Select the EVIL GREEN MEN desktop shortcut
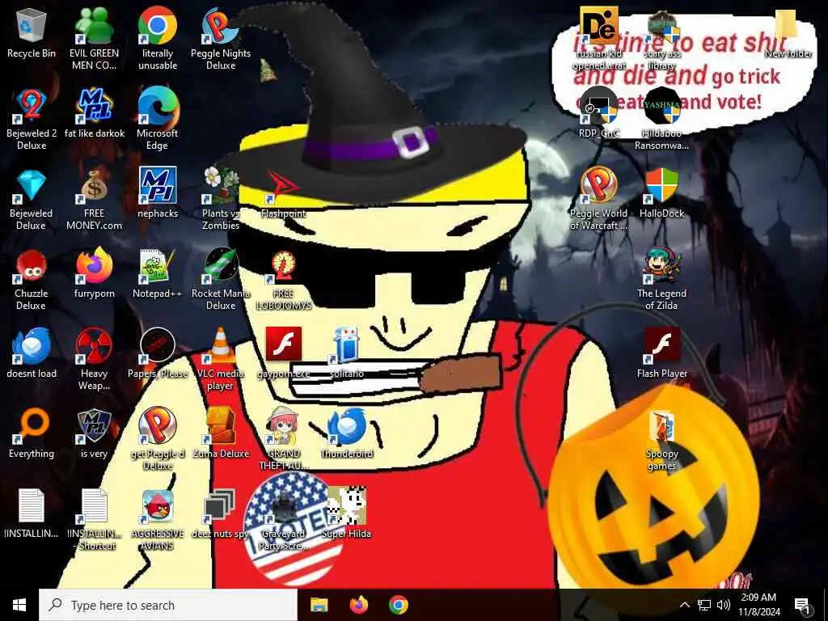Screen dimensions: 828x621 tap(94, 27)
